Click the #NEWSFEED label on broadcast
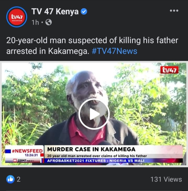The image size is (188, 191). coord(27,151)
